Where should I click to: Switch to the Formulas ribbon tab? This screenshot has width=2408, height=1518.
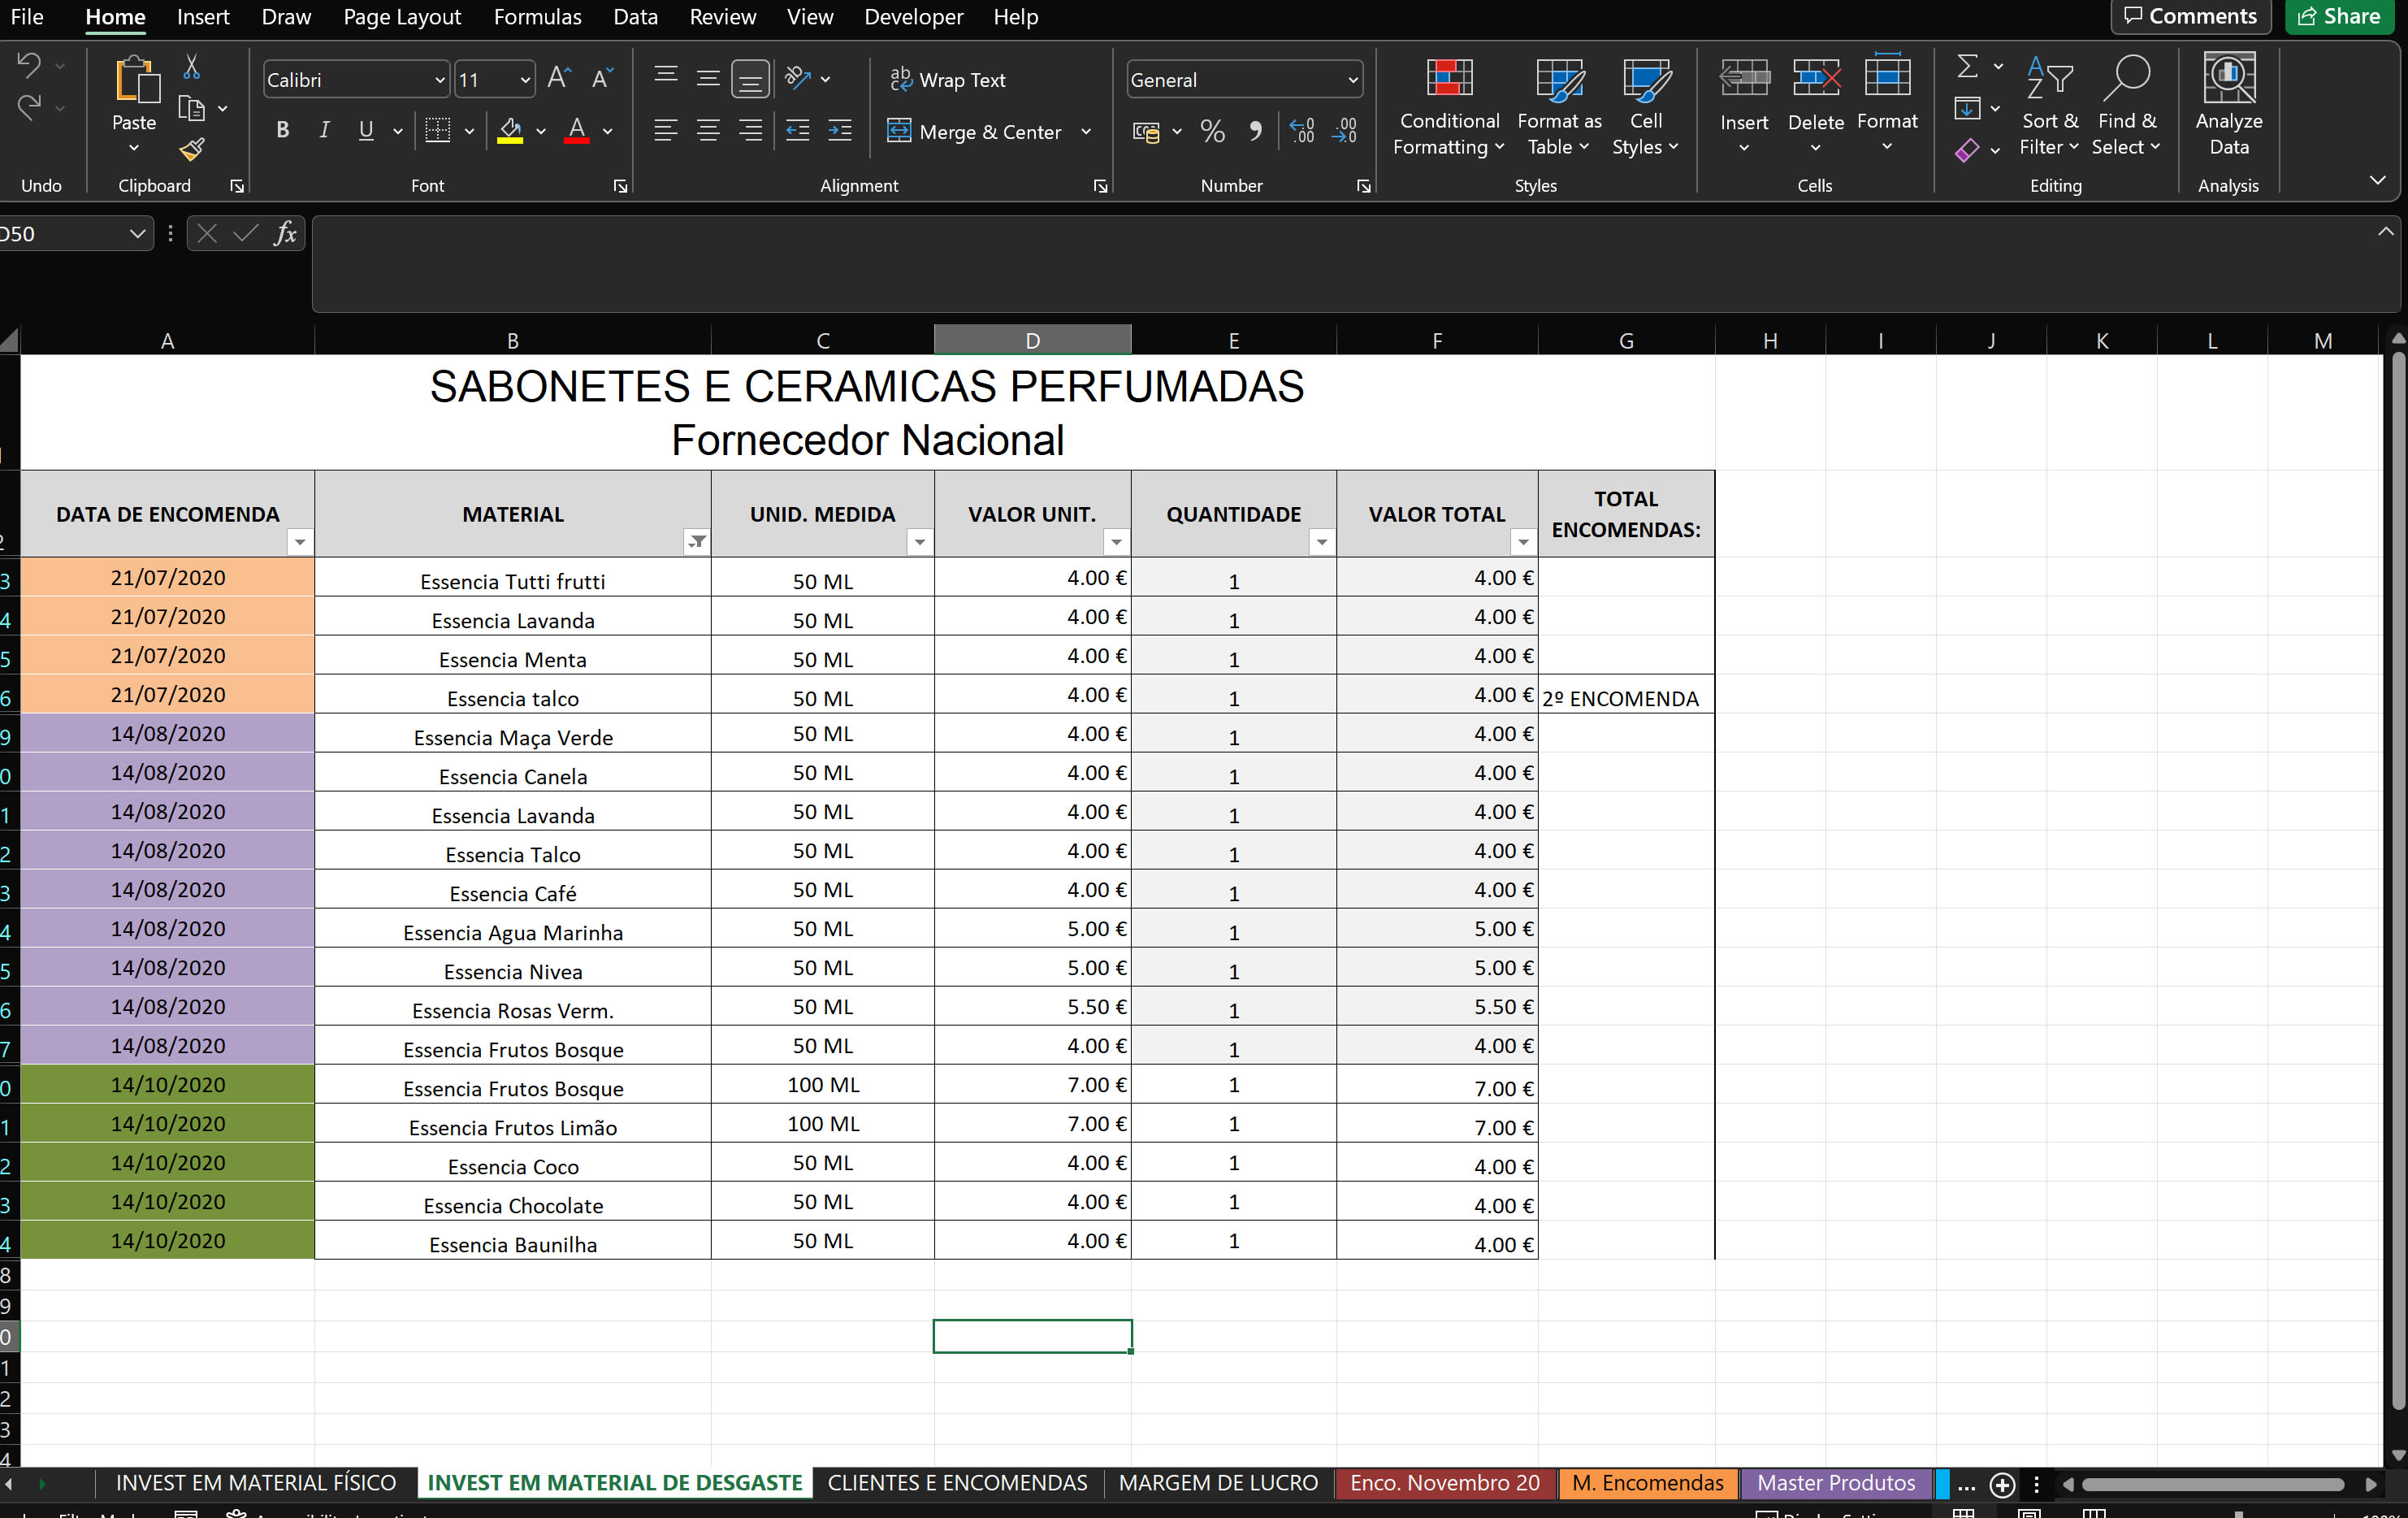537,16
